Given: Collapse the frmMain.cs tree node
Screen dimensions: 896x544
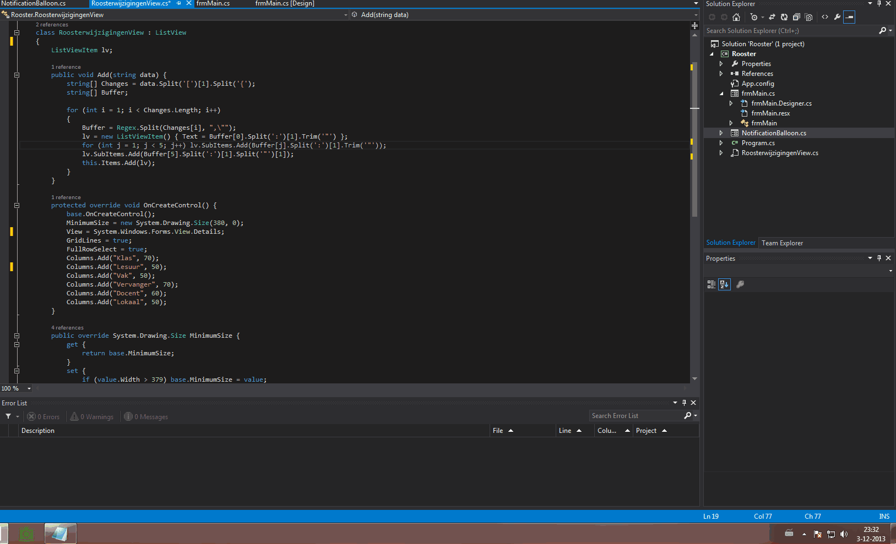Looking at the screenshot, I should [x=721, y=94].
